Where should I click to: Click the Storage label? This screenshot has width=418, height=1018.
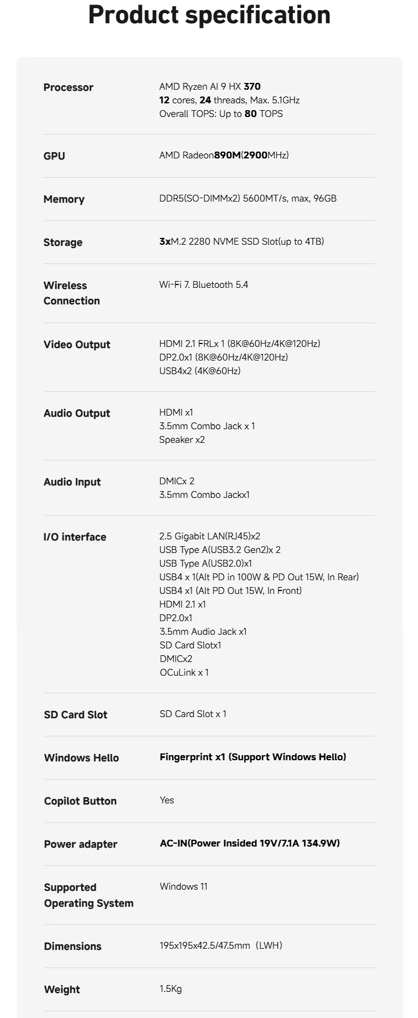(x=62, y=242)
